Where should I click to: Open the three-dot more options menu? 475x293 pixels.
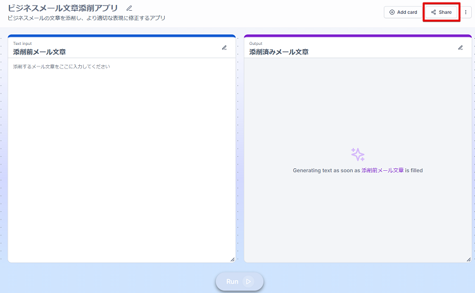tap(466, 12)
